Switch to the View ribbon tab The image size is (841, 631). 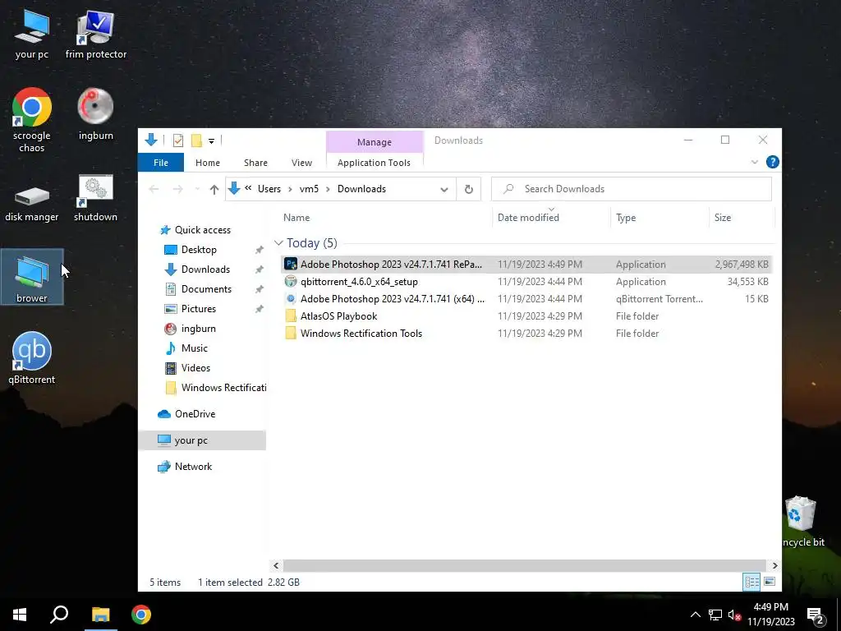coord(301,163)
